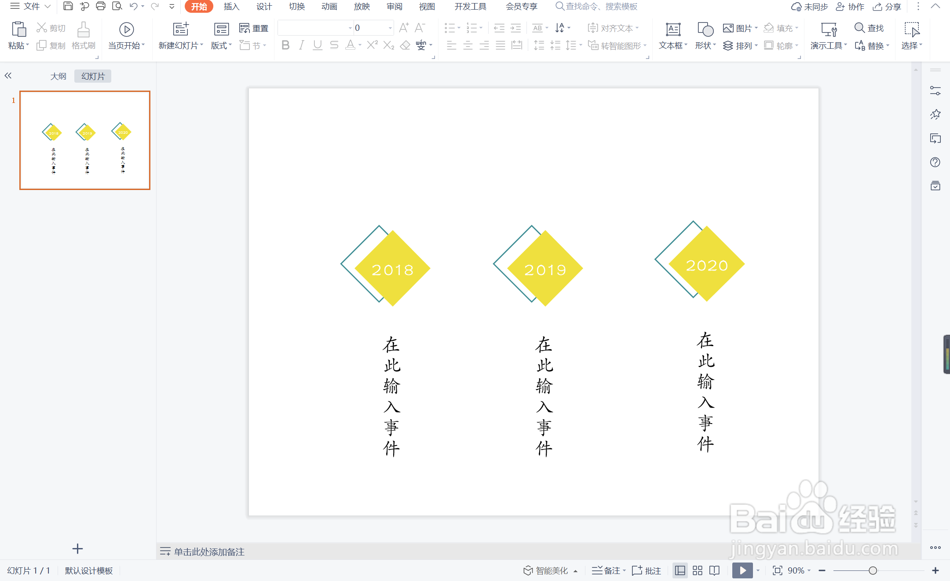Open the Insert (插入) ribbon tab

click(x=231, y=7)
